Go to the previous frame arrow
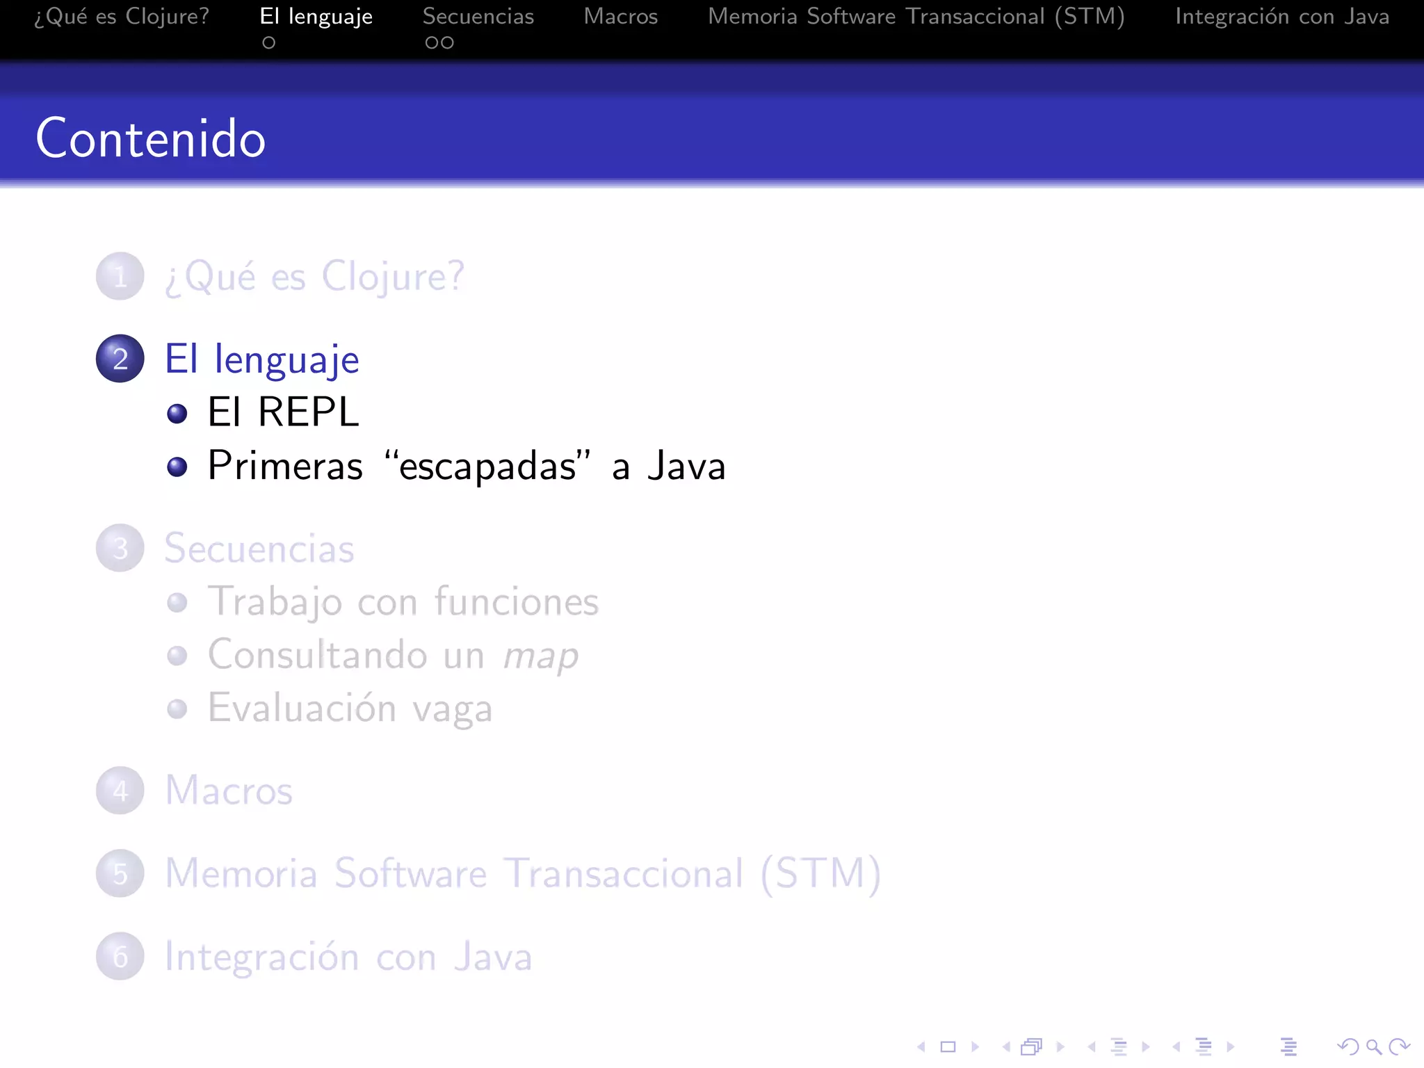This screenshot has height=1068, width=1424. click(x=1006, y=1046)
